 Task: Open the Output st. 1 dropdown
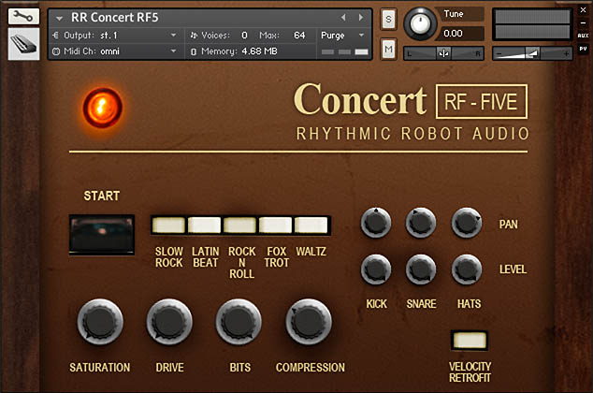(115, 36)
